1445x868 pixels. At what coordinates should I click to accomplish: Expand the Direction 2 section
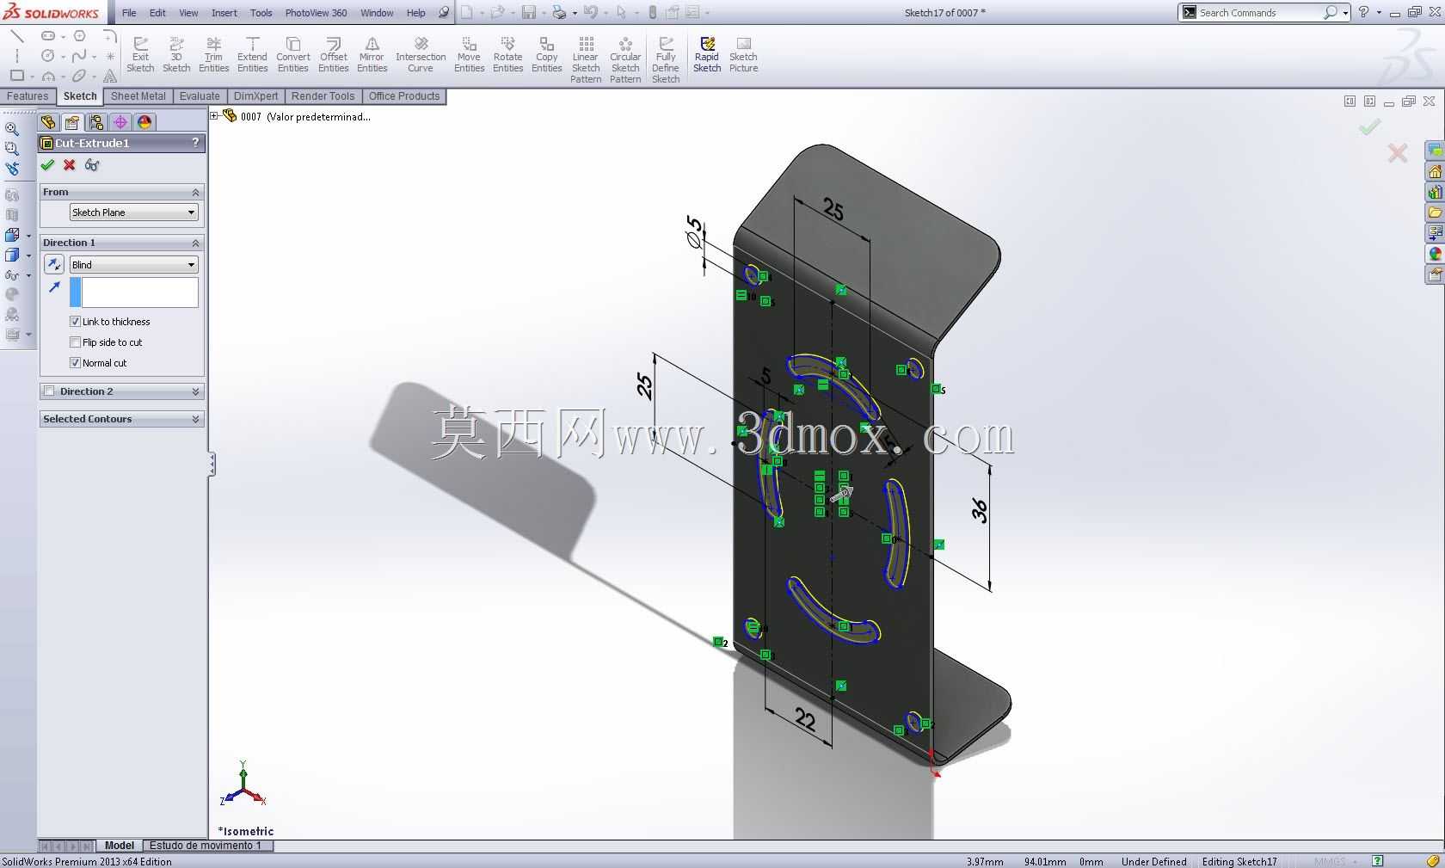coord(195,391)
